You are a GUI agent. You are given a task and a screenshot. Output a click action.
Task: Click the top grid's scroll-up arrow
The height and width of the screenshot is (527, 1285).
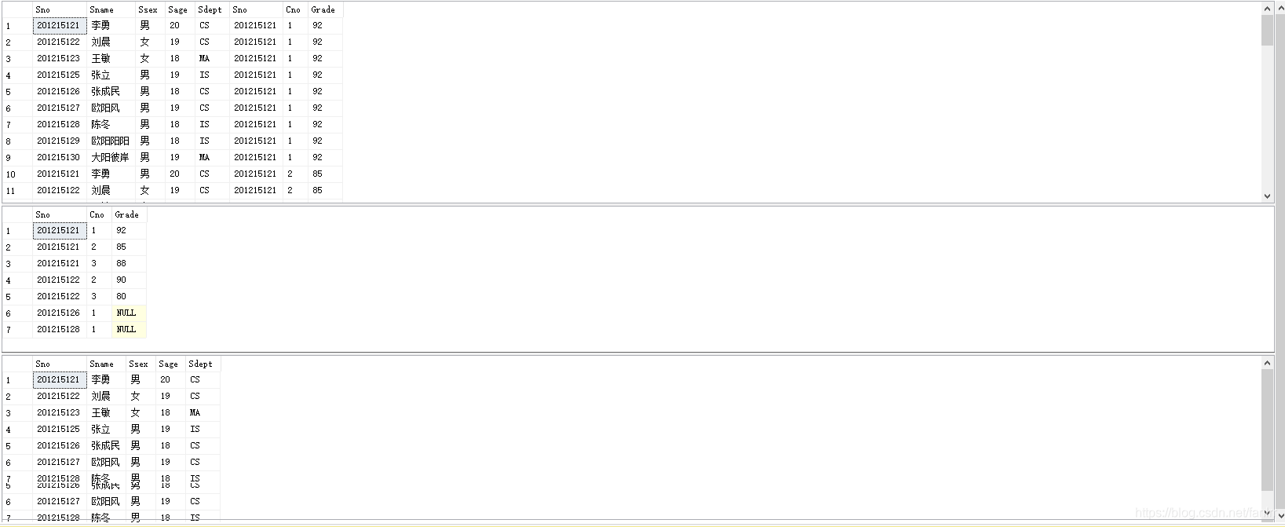[1267, 9]
